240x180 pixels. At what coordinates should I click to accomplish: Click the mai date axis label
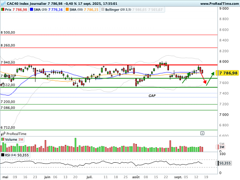click(x=5, y=177)
